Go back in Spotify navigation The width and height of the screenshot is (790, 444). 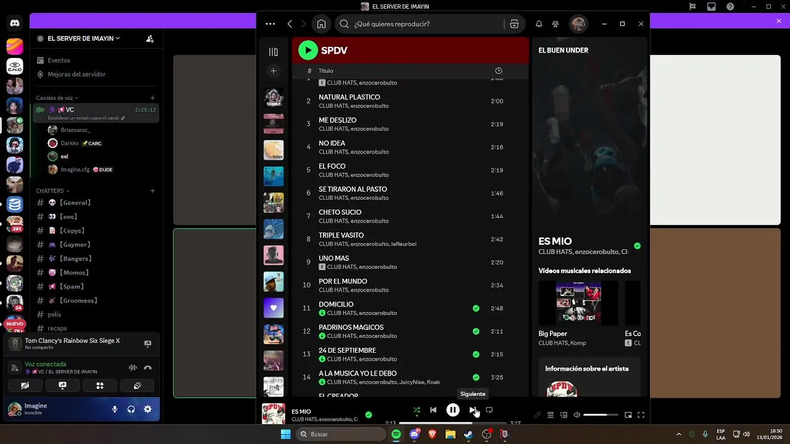tap(290, 24)
